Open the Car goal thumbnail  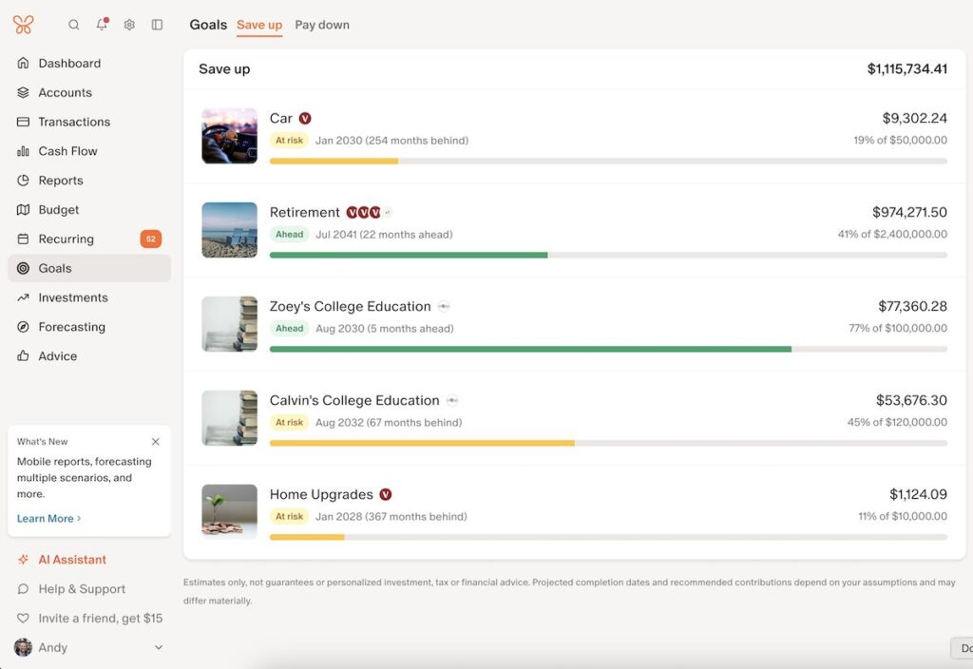pyautogui.click(x=229, y=136)
